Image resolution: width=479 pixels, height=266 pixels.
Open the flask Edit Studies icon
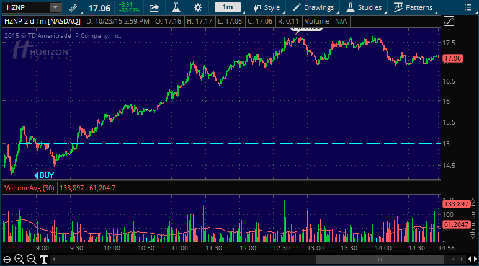(x=176, y=7)
